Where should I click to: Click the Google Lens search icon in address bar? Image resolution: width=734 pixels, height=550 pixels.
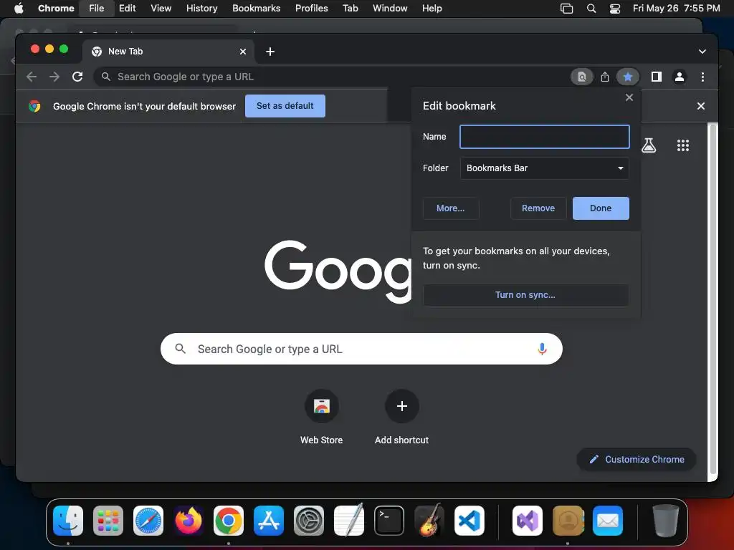pyautogui.click(x=582, y=77)
